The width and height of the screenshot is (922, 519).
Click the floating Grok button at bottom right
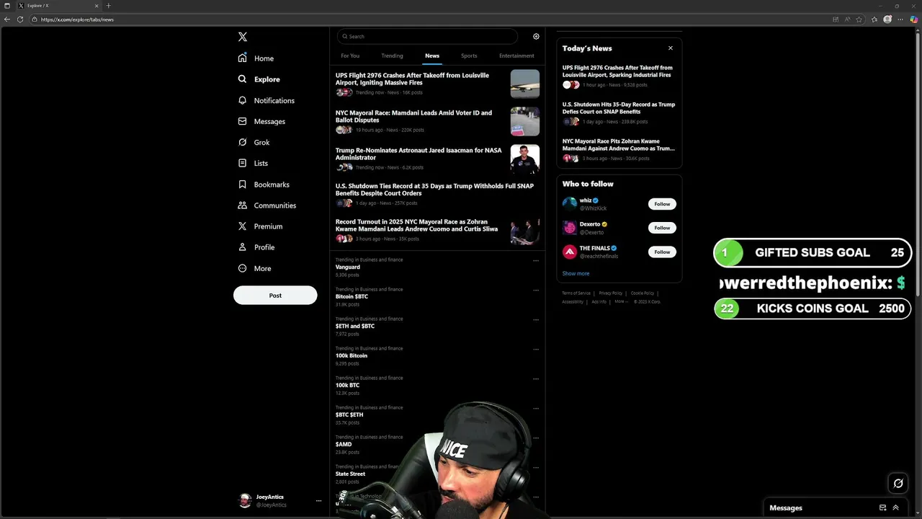click(x=898, y=484)
